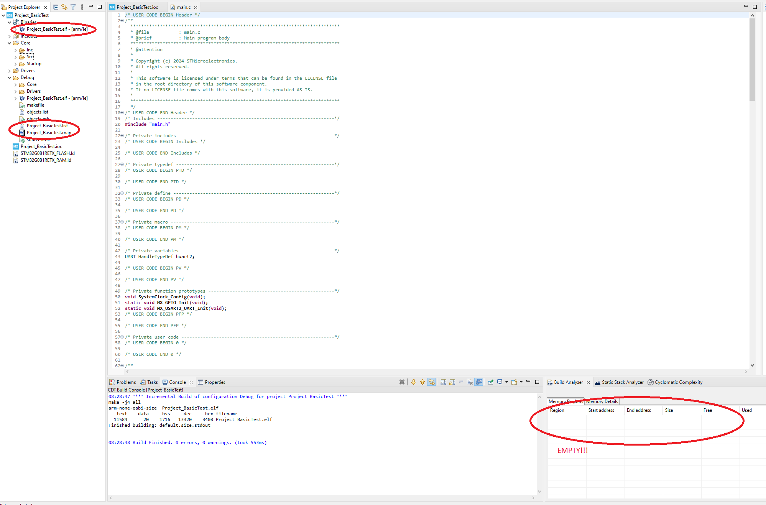
Task: Clear the CDT Build Console output
Action: click(x=470, y=382)
